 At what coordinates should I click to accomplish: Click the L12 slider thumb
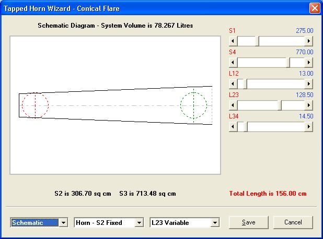pos(245,83)
